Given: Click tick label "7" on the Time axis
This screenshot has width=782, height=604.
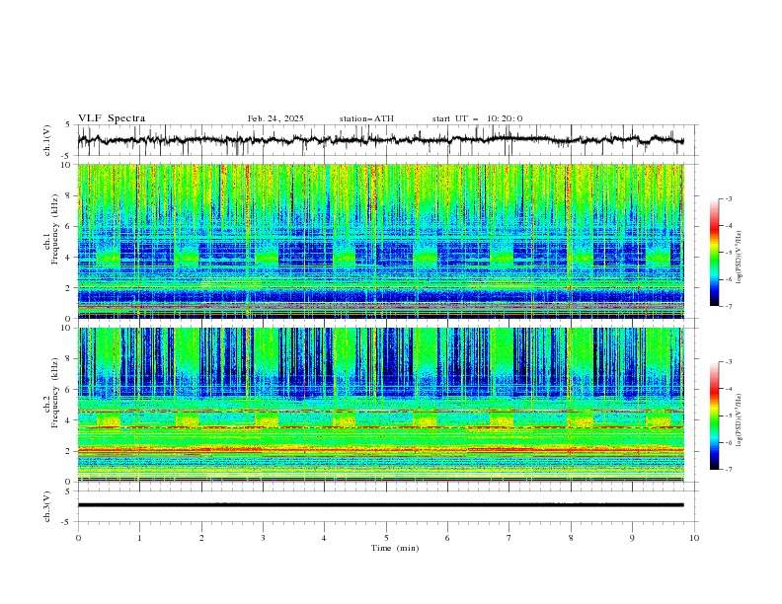Looking at the screenshot, I should [509, 538].
